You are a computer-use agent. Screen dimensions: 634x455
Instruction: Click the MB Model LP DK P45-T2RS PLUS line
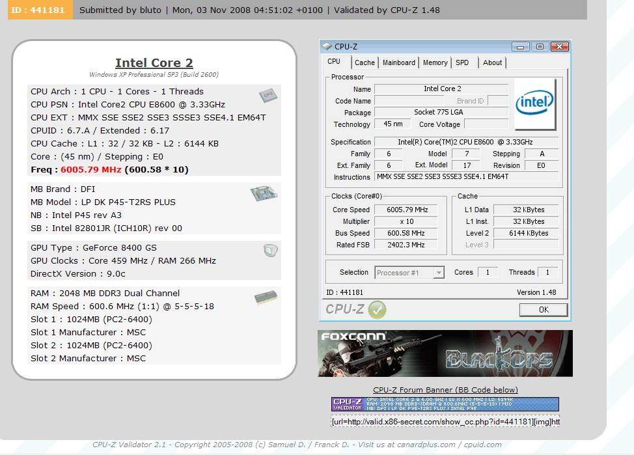point(103,202)
